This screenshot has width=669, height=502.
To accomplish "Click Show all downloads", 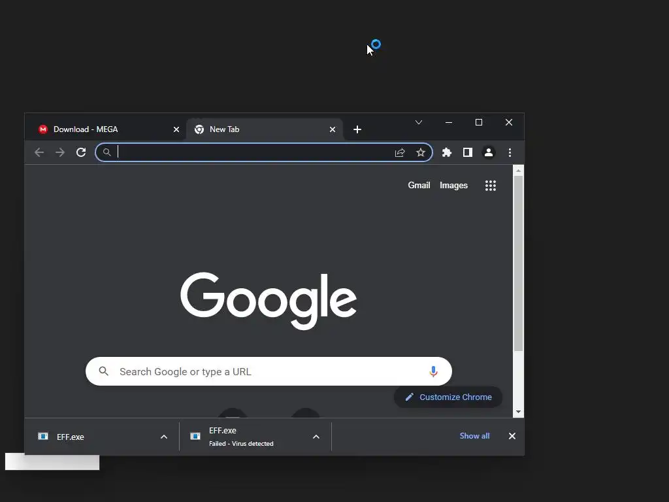I will pos(474,436).
